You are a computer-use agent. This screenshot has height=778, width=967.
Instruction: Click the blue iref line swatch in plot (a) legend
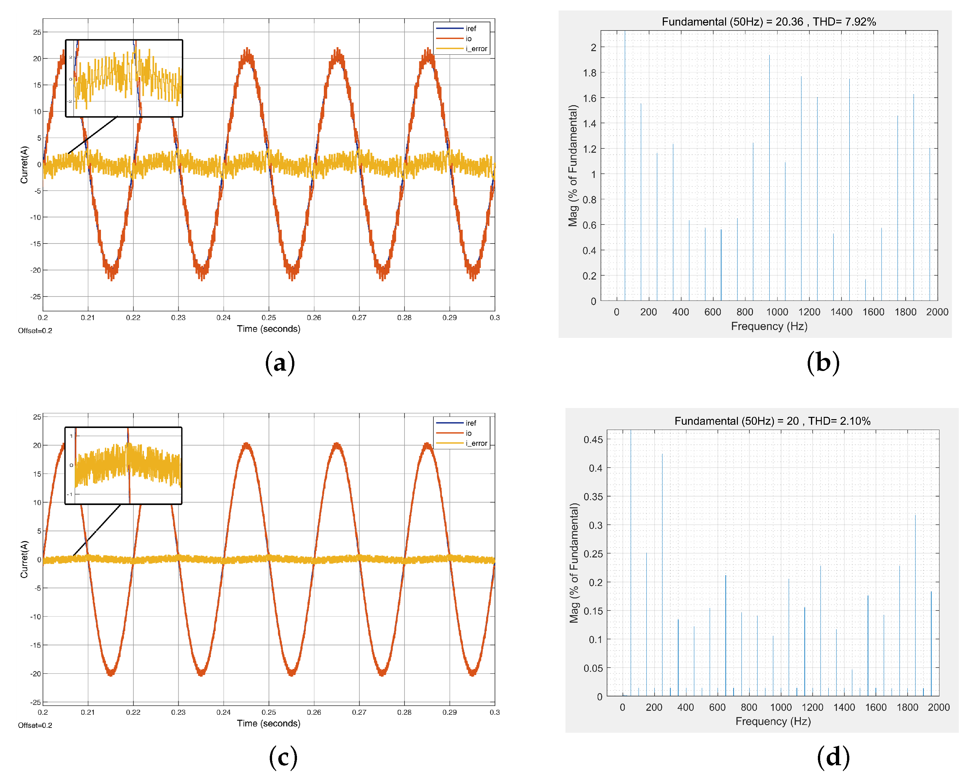pos(449,28)
